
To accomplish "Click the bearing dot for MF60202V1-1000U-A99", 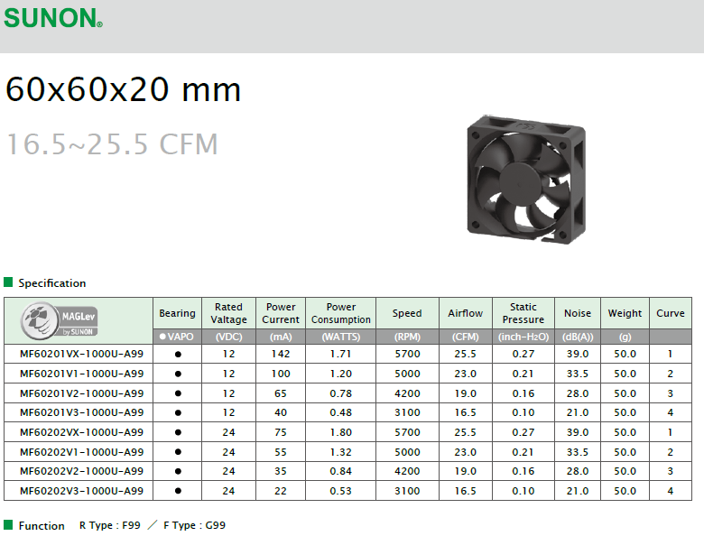I will [x=178, y=452].
